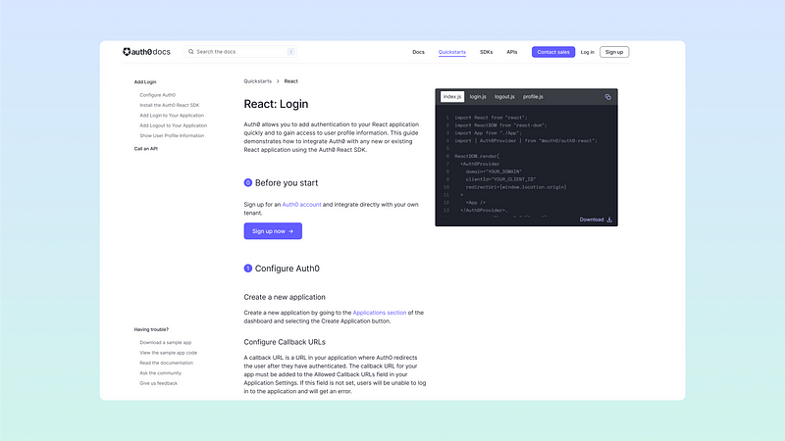Click Read the documentation

pos(166,363)
